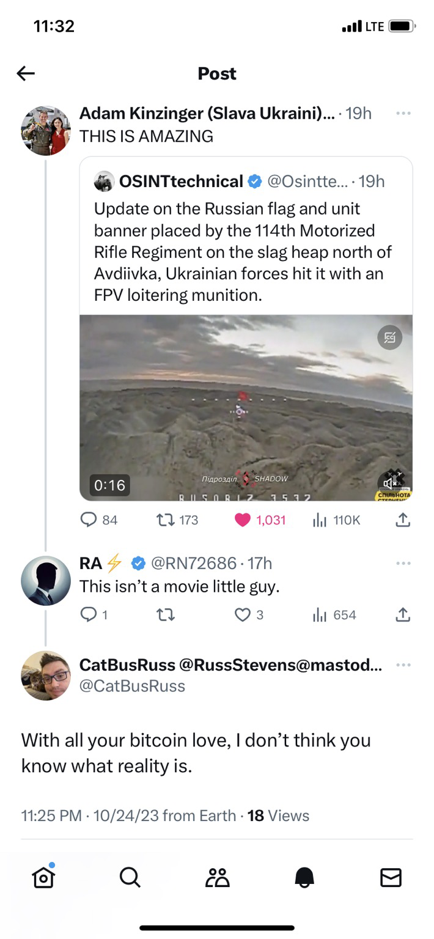Unmute the embedded video sound
The image size is (434, 939).
pos(389,484)
